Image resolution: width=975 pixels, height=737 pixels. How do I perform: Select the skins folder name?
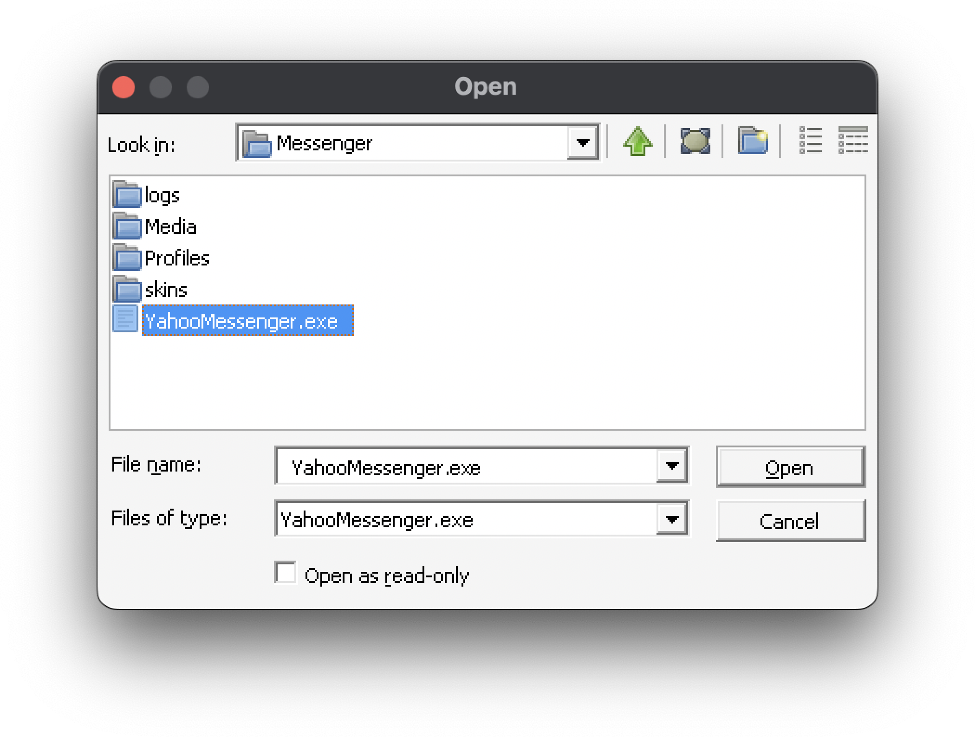[x=166, y=290]
